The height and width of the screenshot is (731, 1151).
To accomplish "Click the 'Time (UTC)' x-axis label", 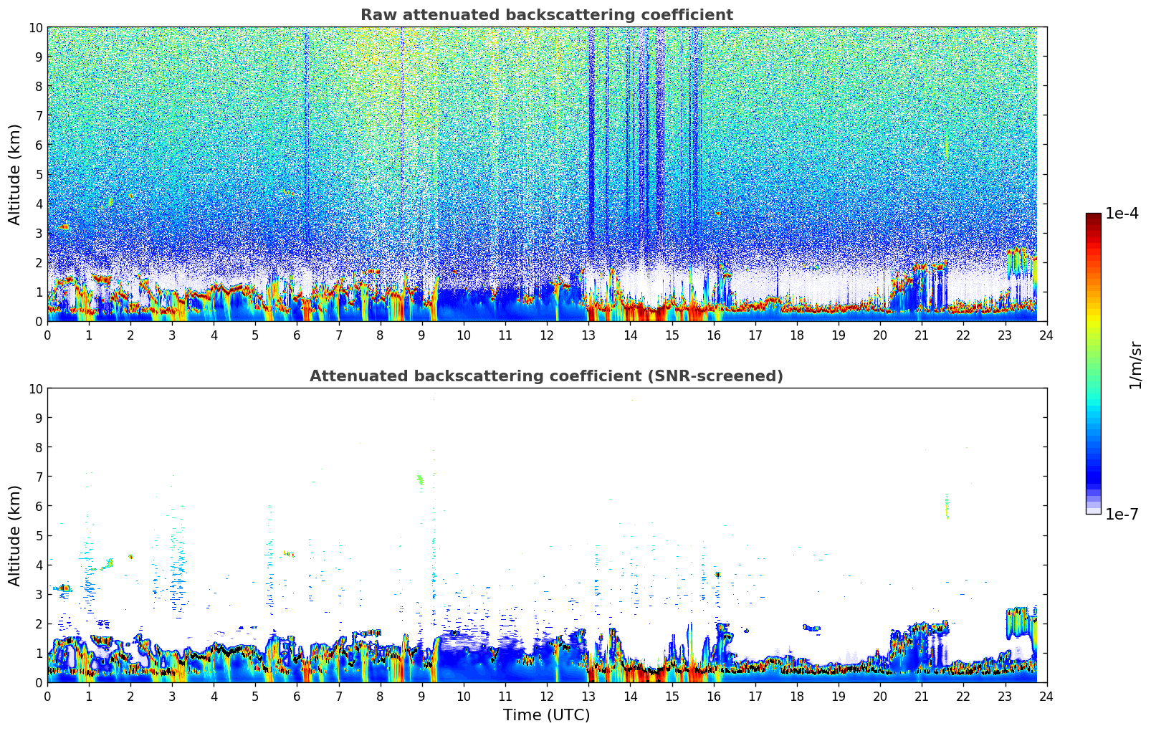I will click(546, 715).
